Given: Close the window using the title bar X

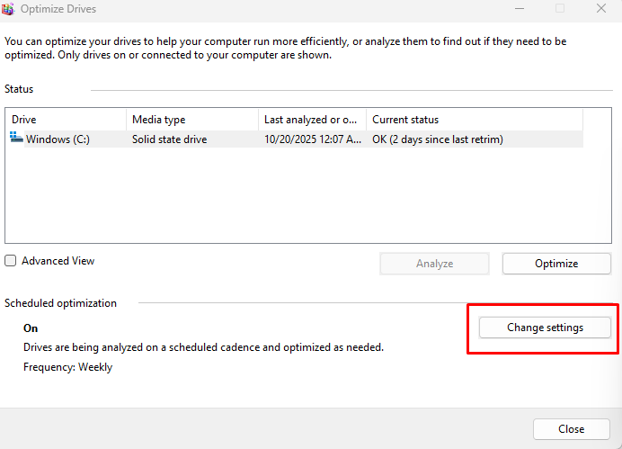Looking at the screenshot, I should coord(600,9).
